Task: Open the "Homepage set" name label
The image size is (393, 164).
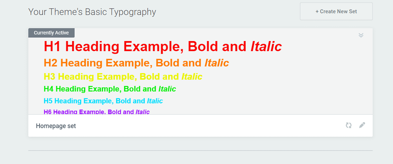Action: (56, 126)
